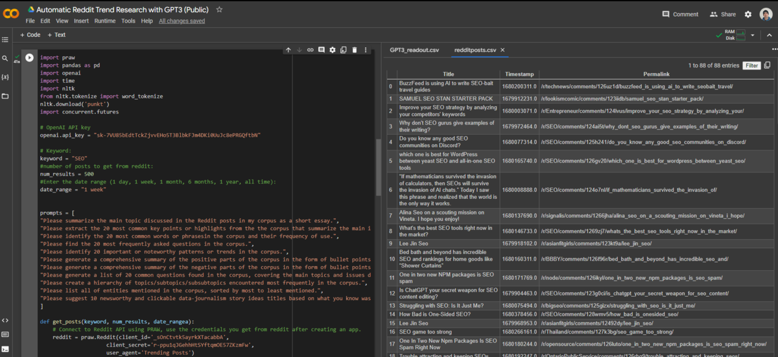Open the user account avatar
778x357 pixels.
[766, 14]
